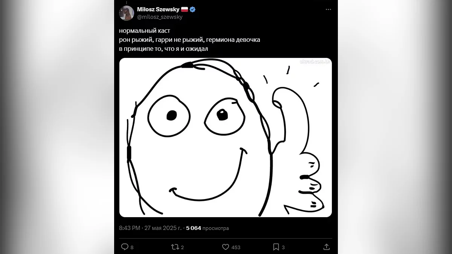Click the reply speech bubble icon
This screenshot has width=452, height=254.
[x=125, y=247]
